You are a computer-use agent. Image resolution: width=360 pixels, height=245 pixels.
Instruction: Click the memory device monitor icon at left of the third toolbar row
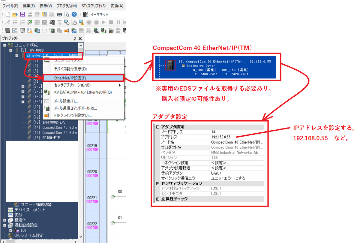[8, 30]
